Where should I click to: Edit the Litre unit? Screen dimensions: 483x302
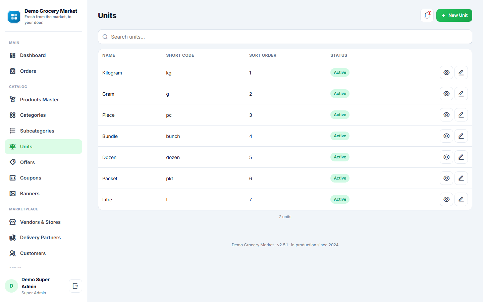[461, 199]
